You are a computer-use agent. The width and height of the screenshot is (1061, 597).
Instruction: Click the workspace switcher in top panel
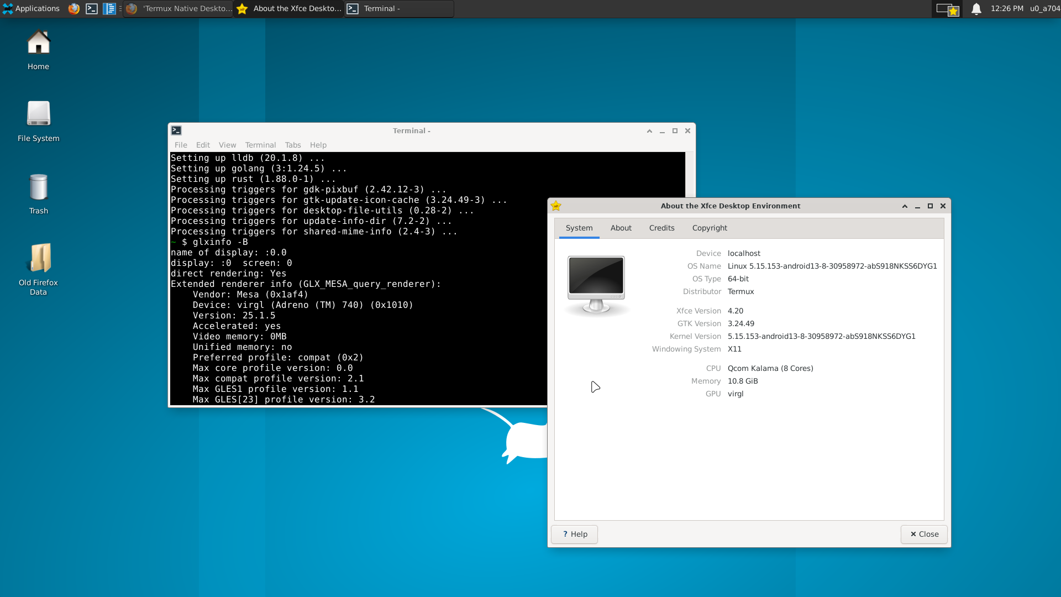(x=947, y=9)
